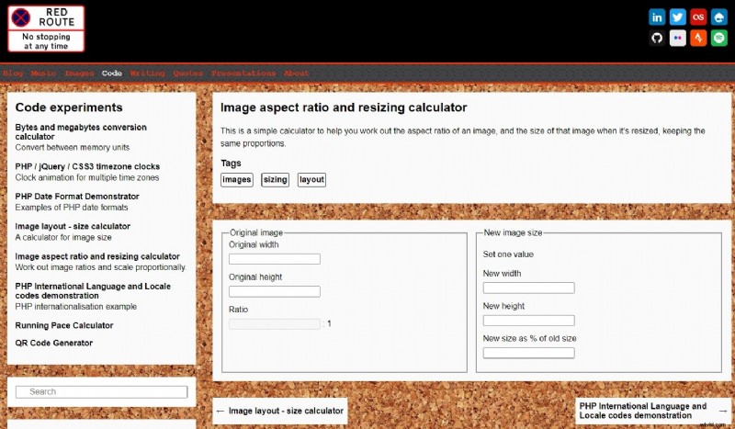Viewport: 735px width, 429px height.
Task: Focus the New size as % field
Action: point(529,353)
